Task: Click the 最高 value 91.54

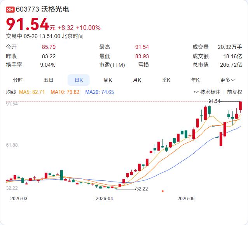Action: click(x=142, y=47)
